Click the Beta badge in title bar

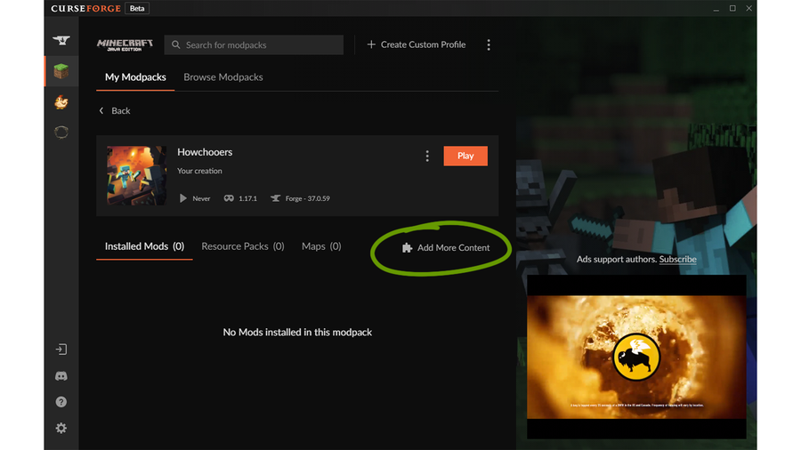(137, 9)
